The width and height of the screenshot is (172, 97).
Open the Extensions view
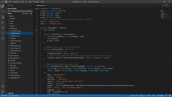3,27
